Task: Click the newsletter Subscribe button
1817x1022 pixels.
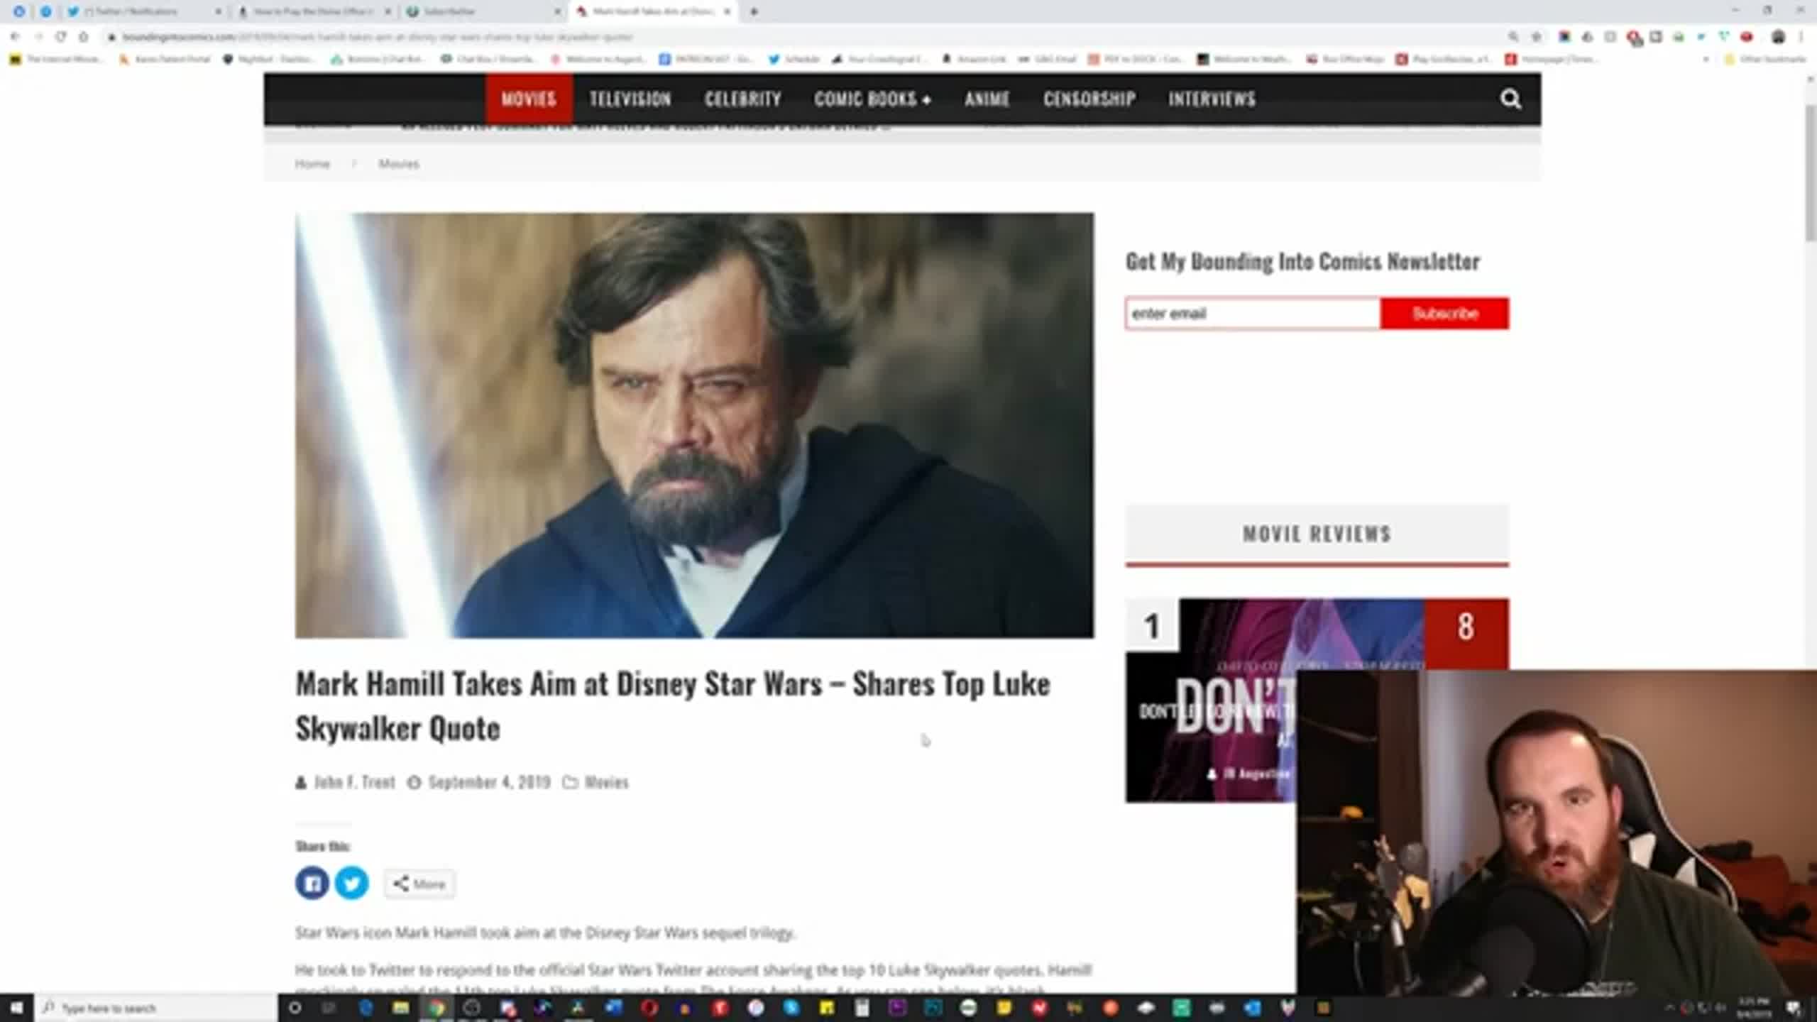Action: coord(1445,313)
